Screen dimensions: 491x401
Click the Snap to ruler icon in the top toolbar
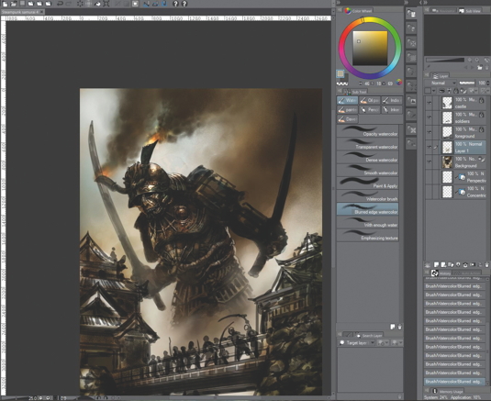[147, 4]
